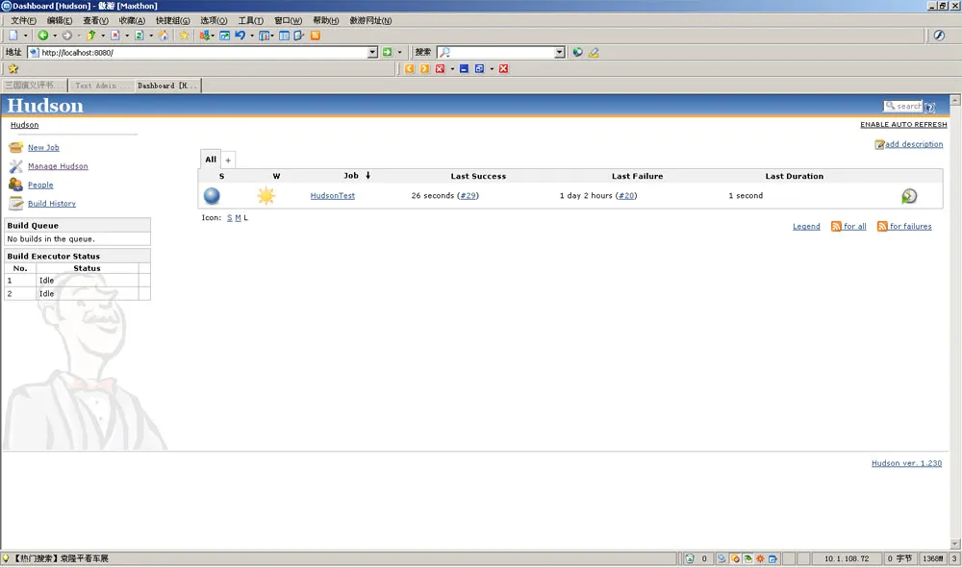The width and height of the screenshot is (962, 568).
Task: Add a new view with plus tab
Action: coord(228,160)
